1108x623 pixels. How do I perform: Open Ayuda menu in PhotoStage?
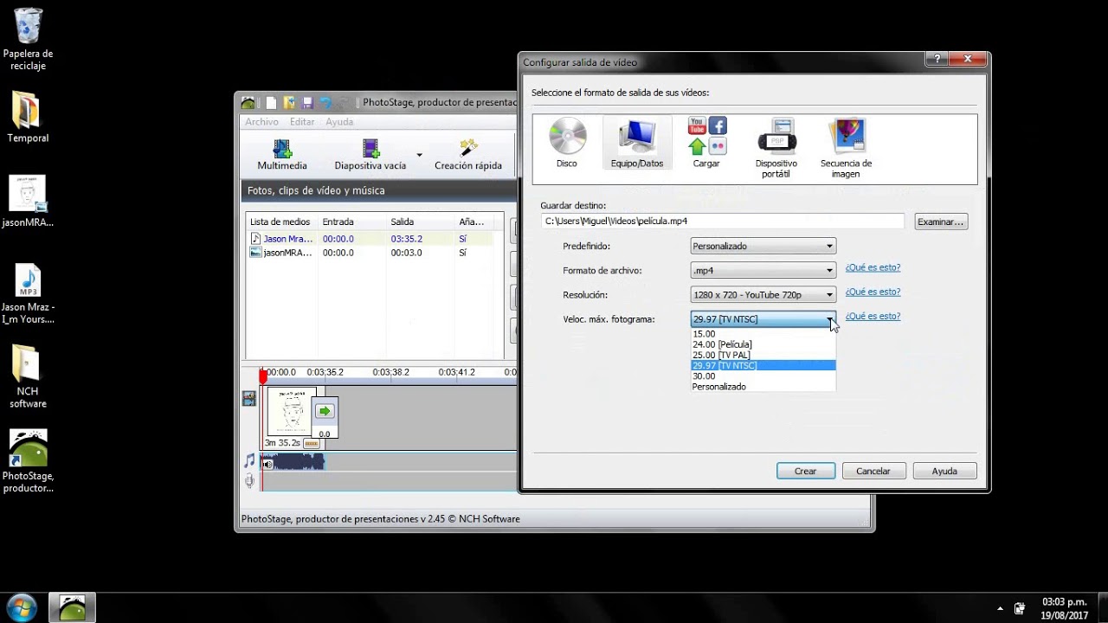click(x=339, y=122)
